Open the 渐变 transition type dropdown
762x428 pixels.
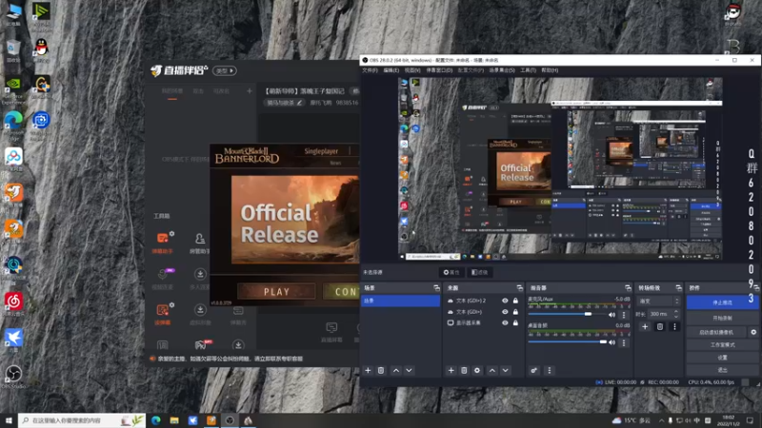coord(658,302)
